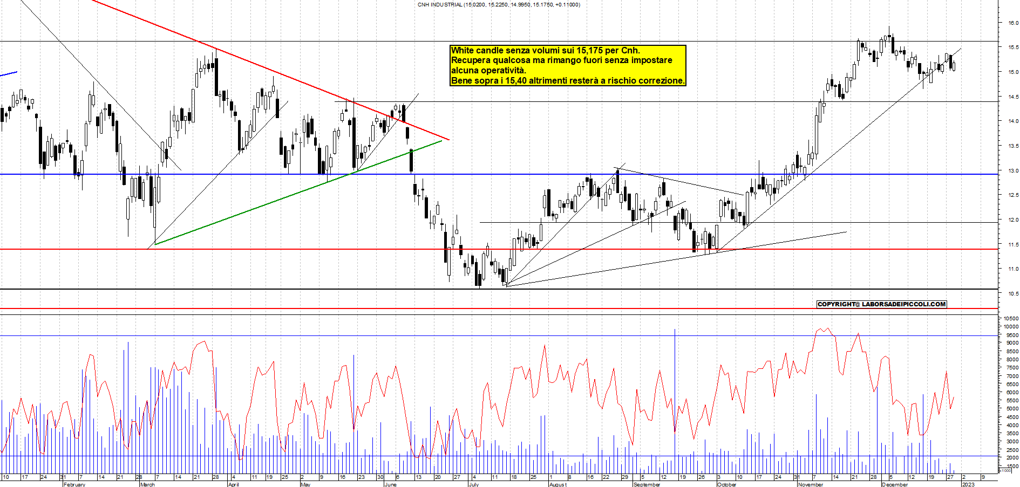Screen dimensions: 1020x487
Task: Click the 5000 volume axis label
Action: click(x=1012, y=409)
